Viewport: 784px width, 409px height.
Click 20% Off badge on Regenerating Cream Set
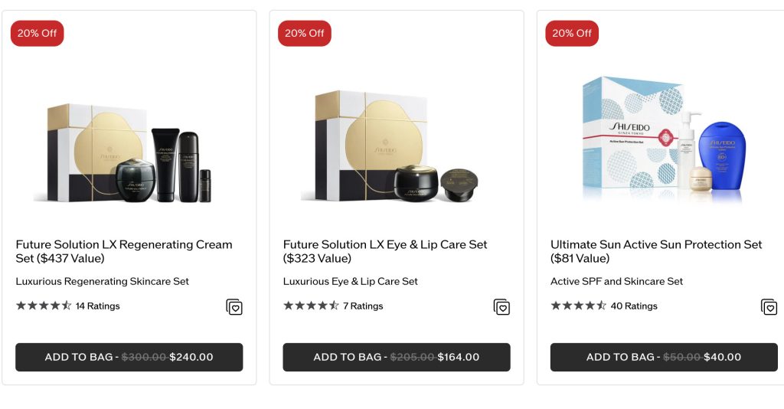tap(37, 33)
